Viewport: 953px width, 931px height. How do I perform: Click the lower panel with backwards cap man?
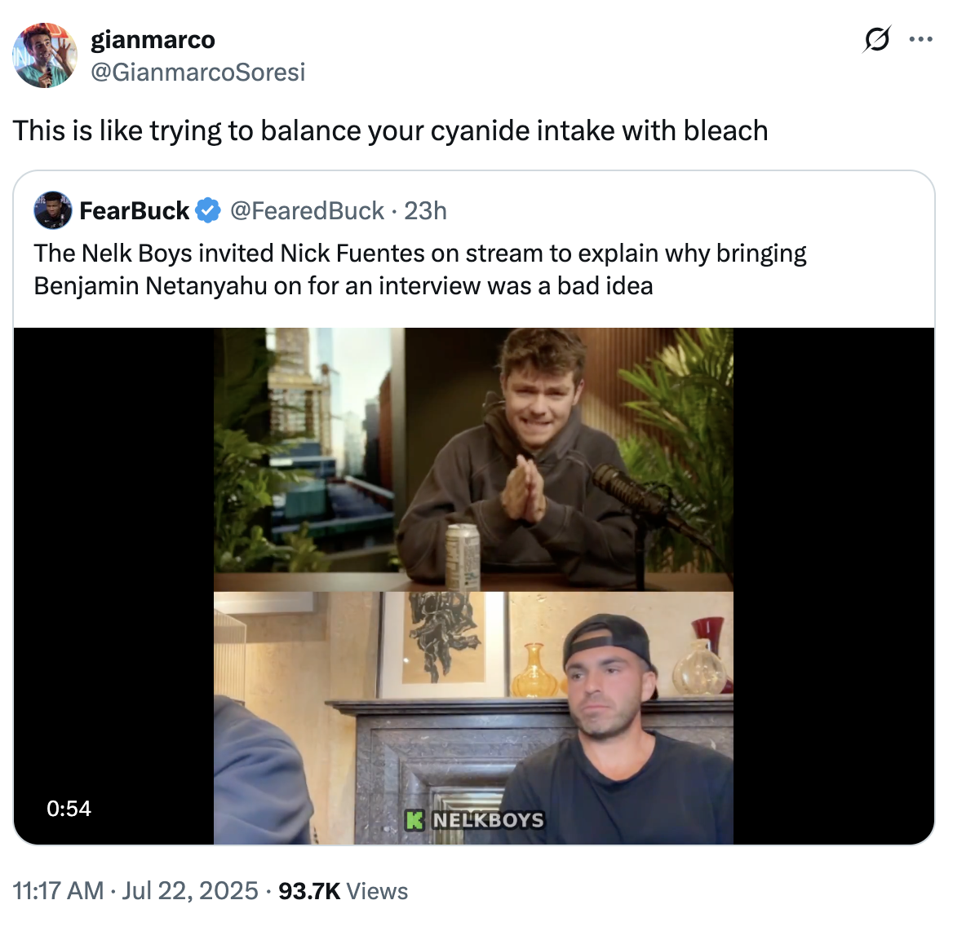pos(473,717)
